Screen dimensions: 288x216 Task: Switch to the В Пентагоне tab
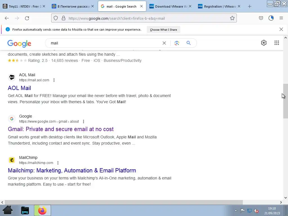73,6
